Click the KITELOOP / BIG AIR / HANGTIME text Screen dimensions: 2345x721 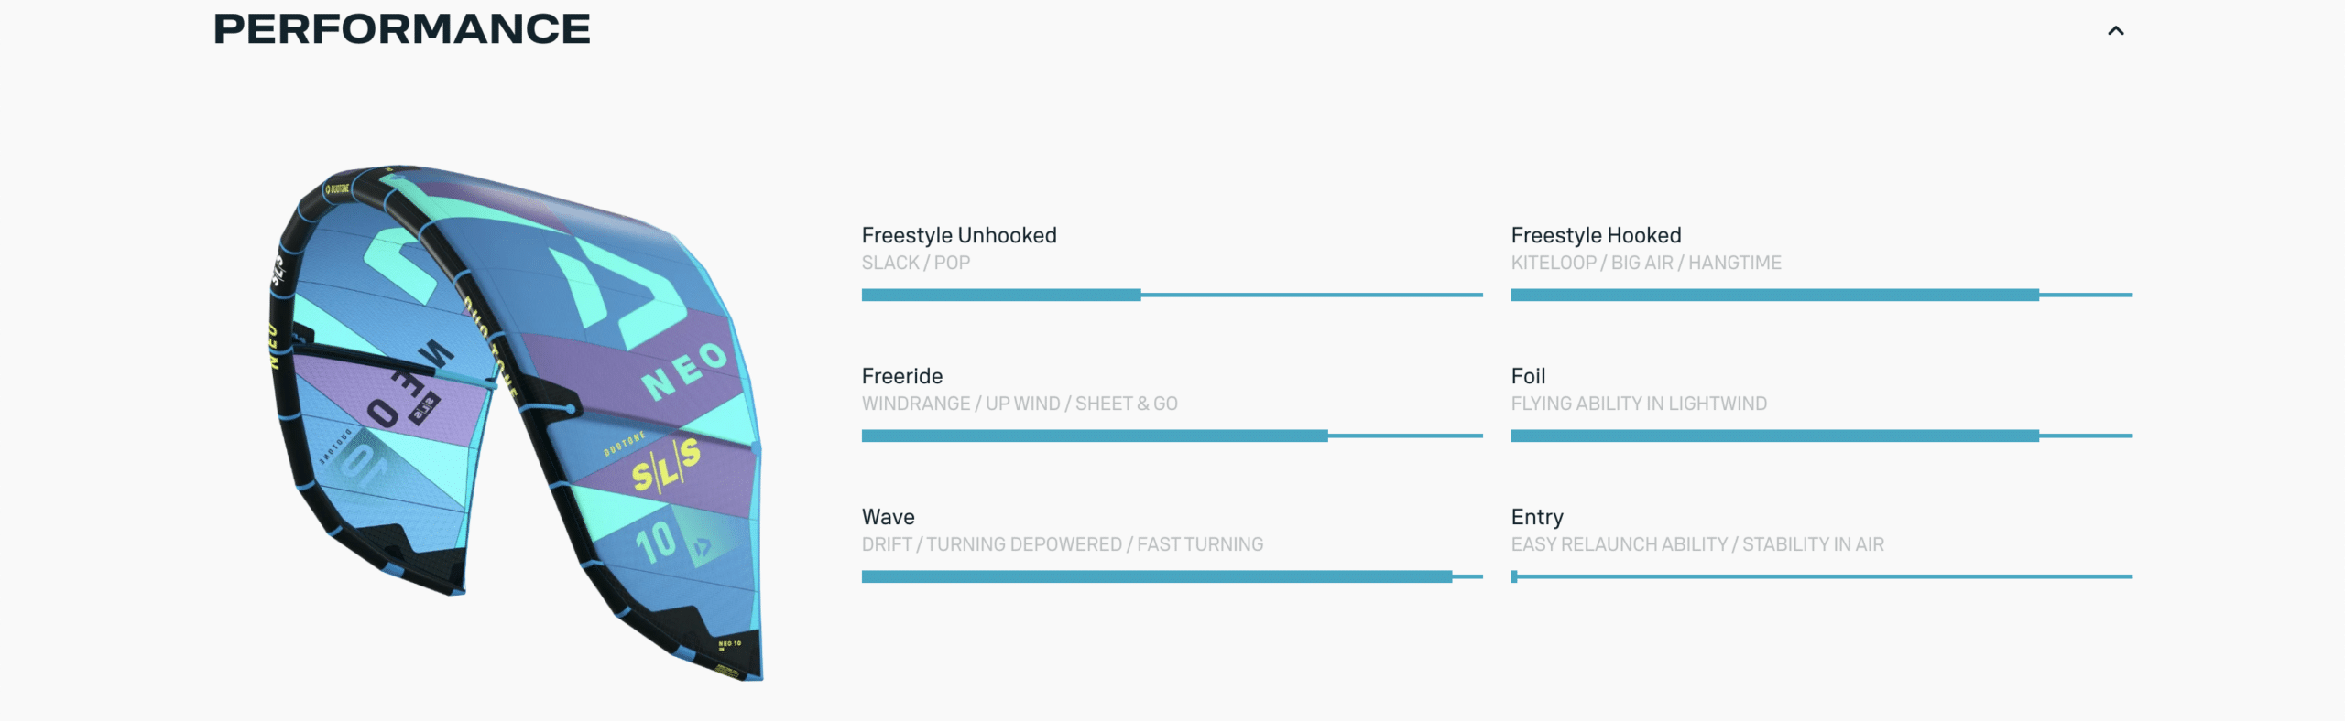point(1645,263)
